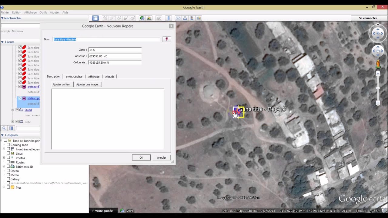Click zoom out minus button
388x218 pixels.
coord(378,103)
